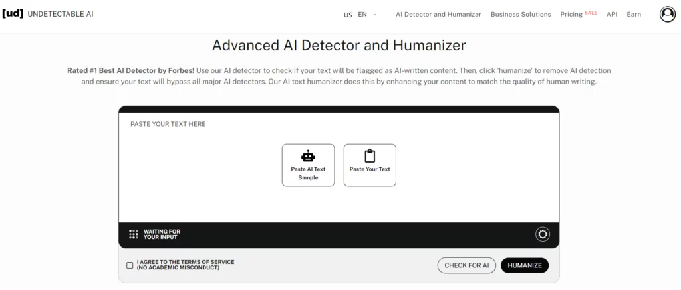Click the Terms of Service agreement label
The height and width of the screenshot is (290, 681).
tap(185, 265)
